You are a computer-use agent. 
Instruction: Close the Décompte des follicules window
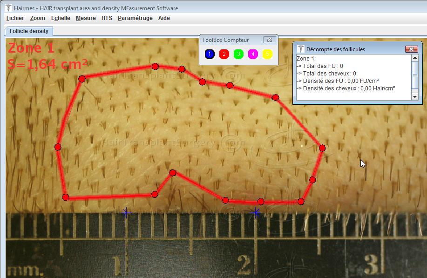pyautogui.click(x=412, y=49)
